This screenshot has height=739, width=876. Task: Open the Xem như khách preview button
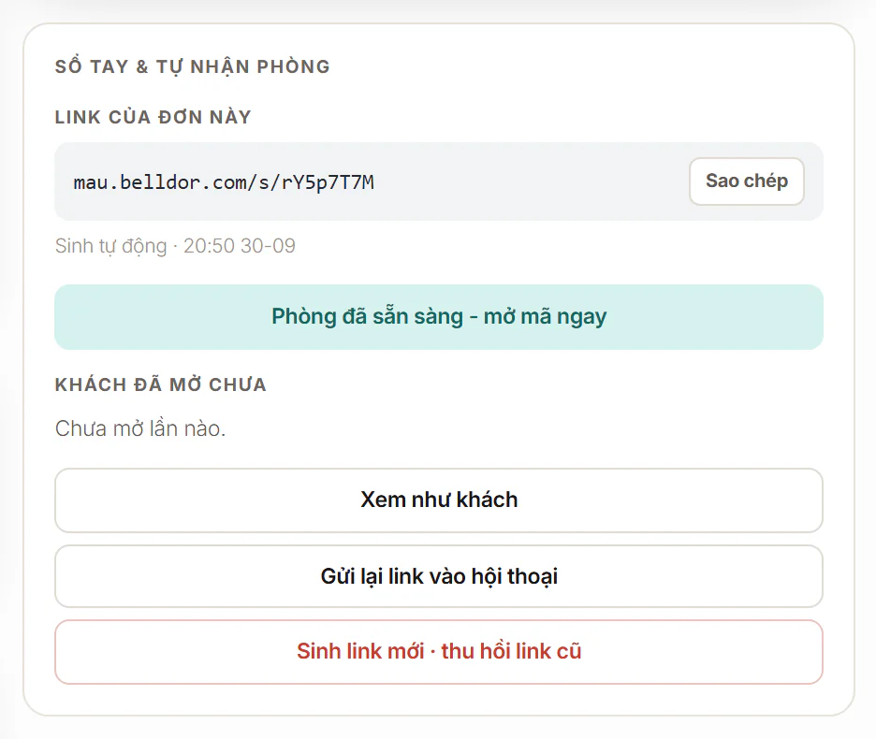pos(439,500)
